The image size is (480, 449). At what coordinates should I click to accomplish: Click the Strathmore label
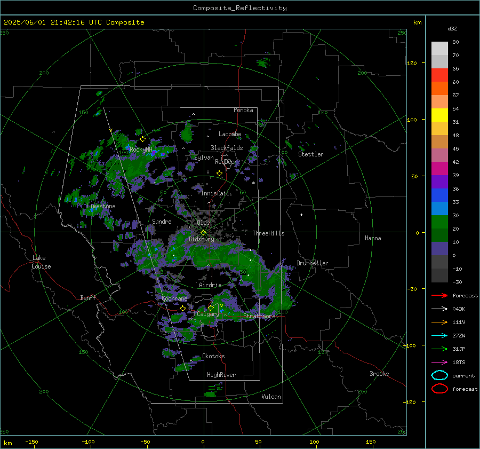coord(259,316)
